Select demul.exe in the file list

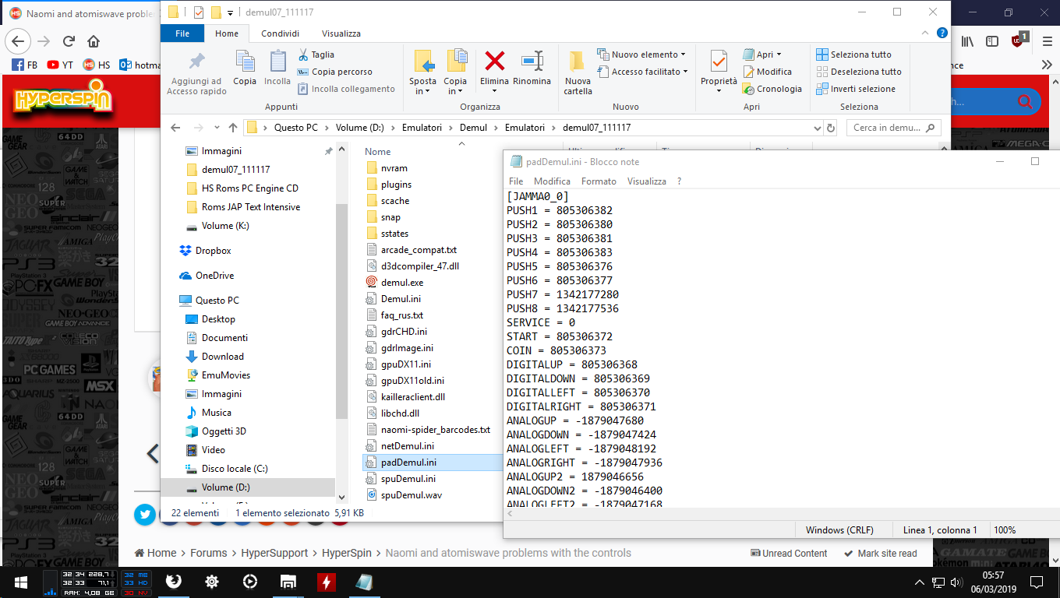pyautogui.click(x=402, y=283)
